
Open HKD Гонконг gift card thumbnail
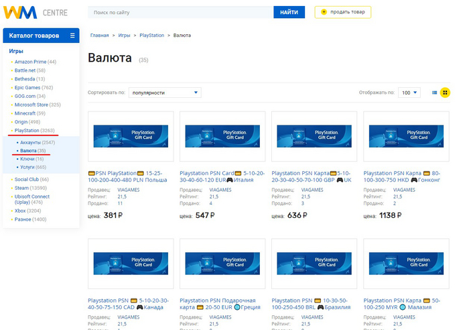click(406, 136)
